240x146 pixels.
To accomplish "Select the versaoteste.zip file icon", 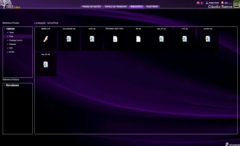I will tap(69, 39).
